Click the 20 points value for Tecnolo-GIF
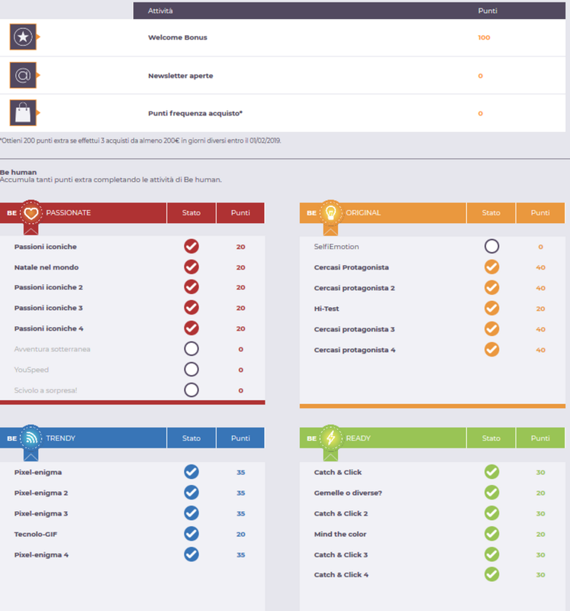The width and height of the screenshot is (570, 611). (x=240, y=534)
